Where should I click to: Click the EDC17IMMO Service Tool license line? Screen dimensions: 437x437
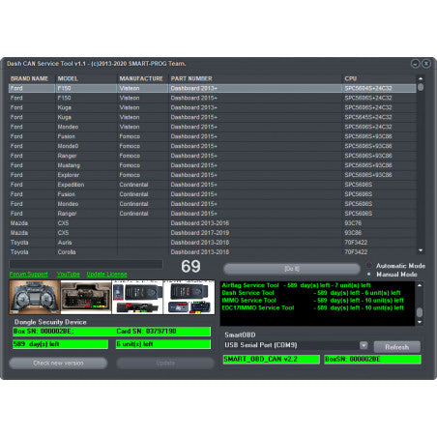(x=312, y=307)
